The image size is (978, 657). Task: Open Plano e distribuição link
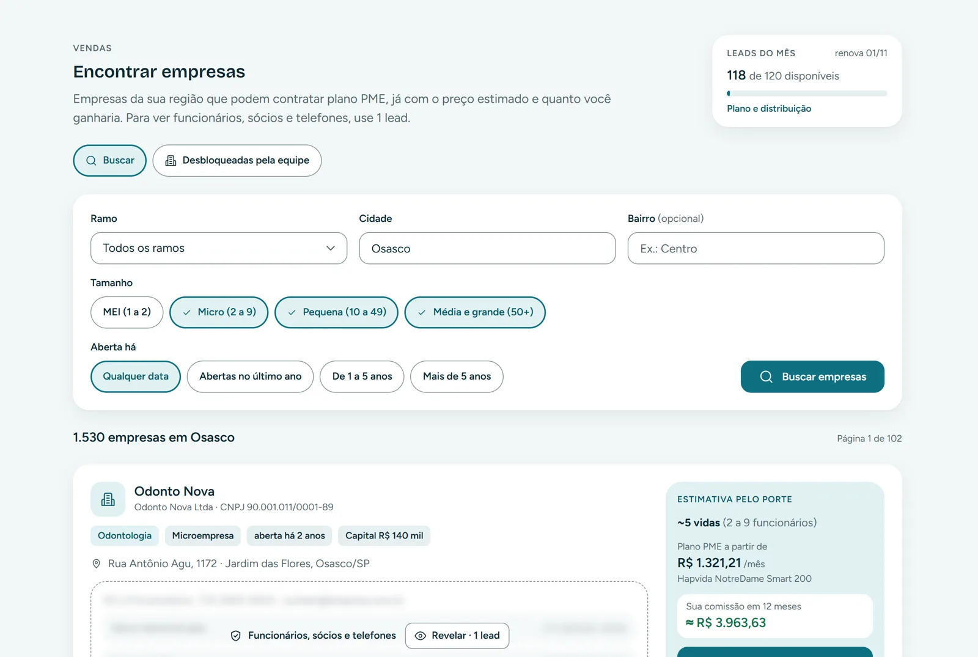click(769, 109)
